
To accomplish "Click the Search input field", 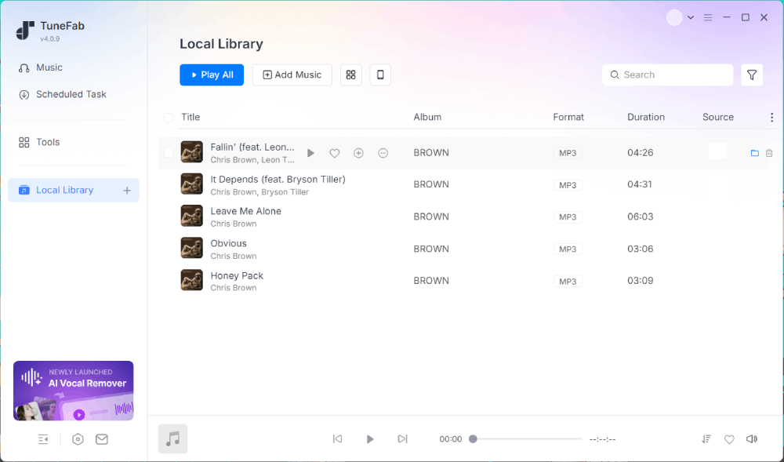I will click(667, 75).
